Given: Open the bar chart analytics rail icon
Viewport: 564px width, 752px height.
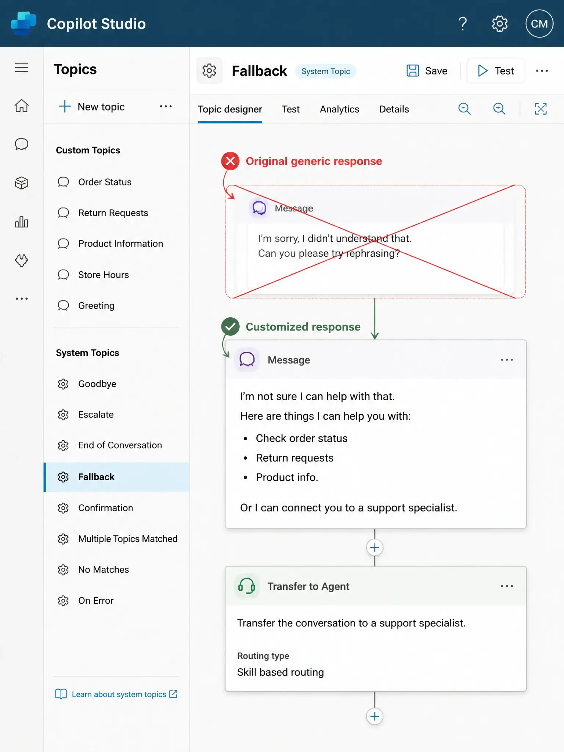Looking at the screenshot, I should point(22,222).
